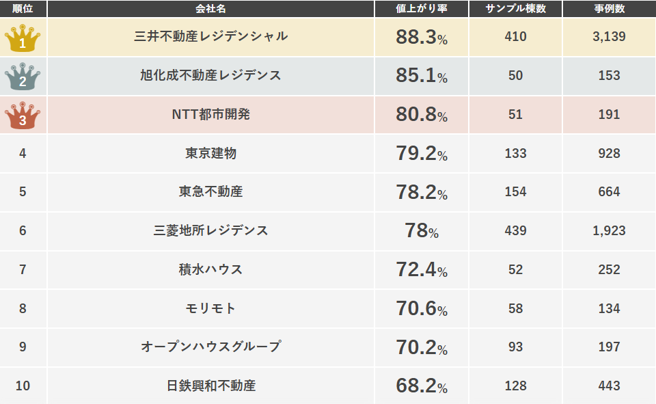Open 旭化成不動産レジデンス company name
Viewport: 656px width, 404px height.
pyautogui.click(x=211, y=75)
